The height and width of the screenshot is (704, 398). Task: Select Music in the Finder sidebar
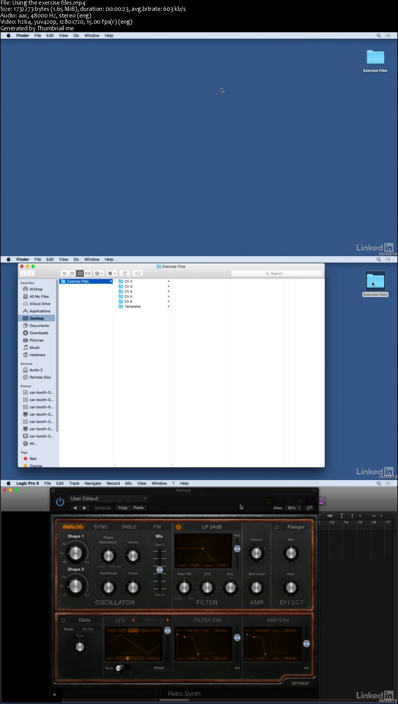click(35, 348)
